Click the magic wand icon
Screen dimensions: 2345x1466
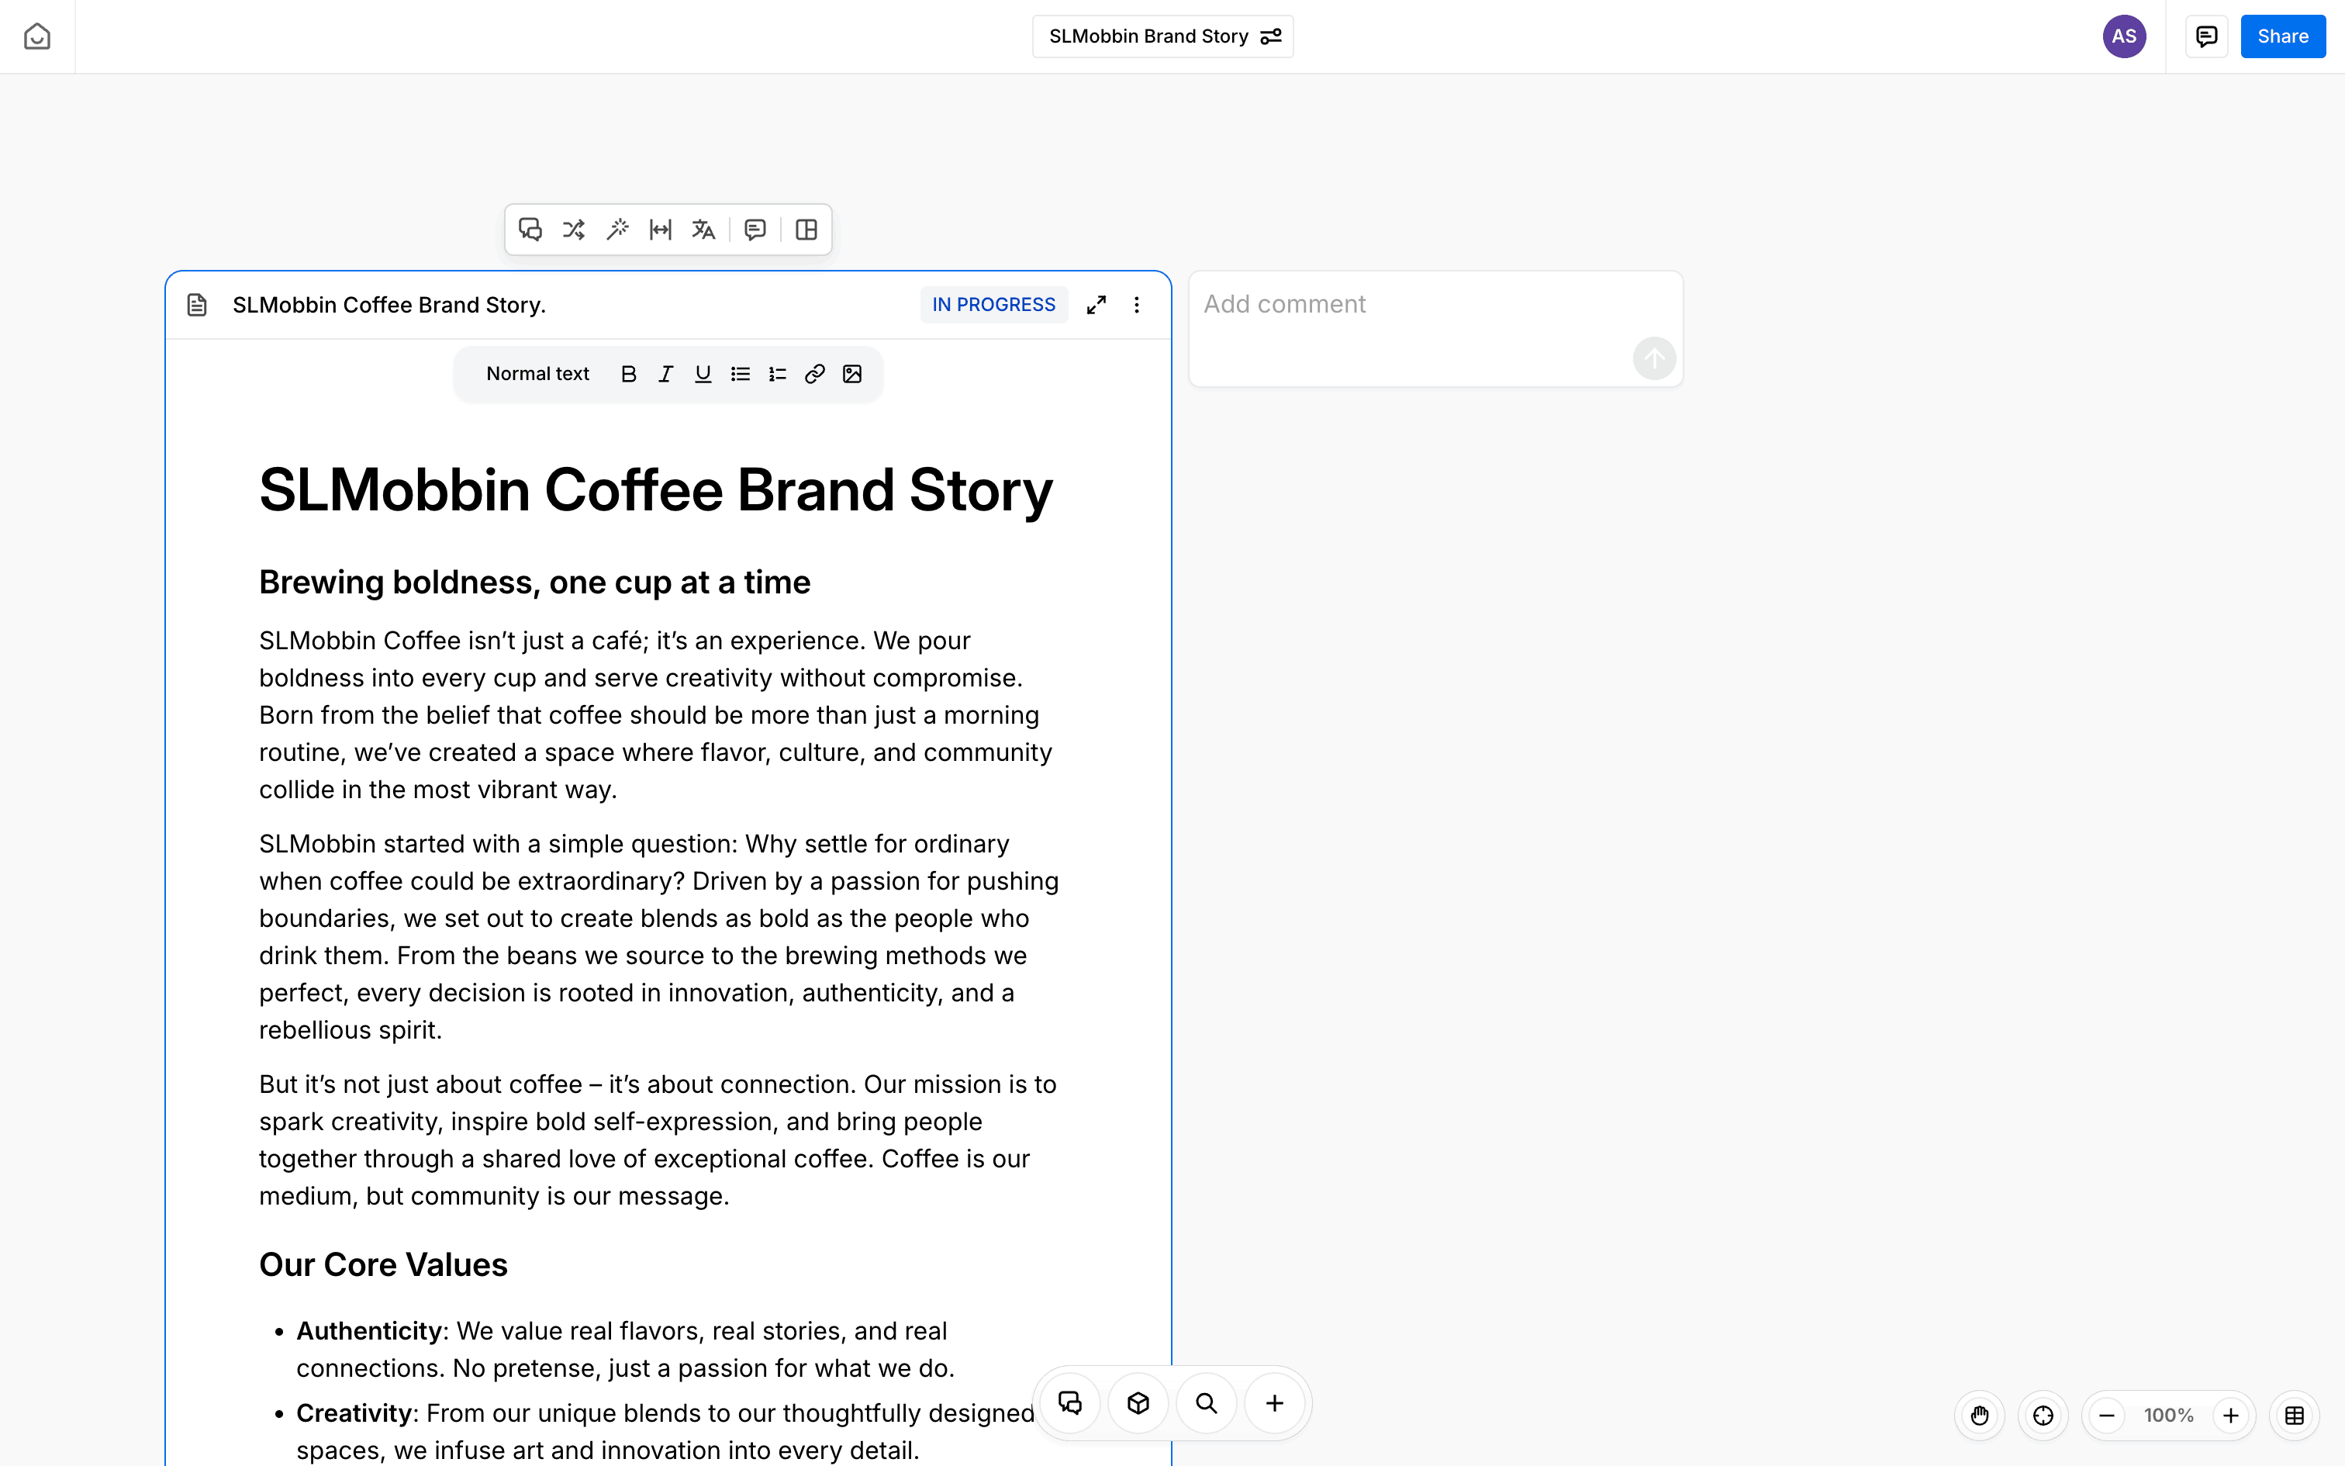click(617, 230)
